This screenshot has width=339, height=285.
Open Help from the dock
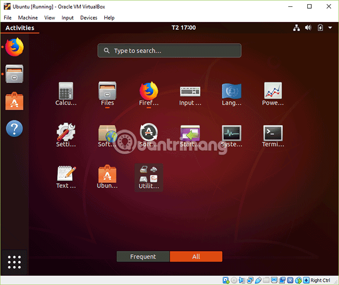pyautogui.click(x=15, y=128)
